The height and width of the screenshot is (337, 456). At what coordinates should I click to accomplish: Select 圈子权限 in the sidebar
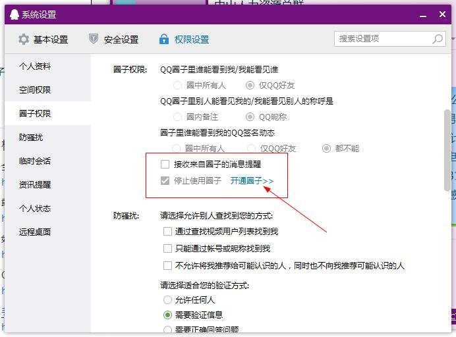(x=47, y=113)
